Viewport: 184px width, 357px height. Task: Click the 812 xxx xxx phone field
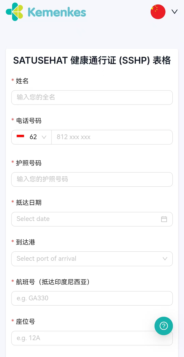pos(112,137)
